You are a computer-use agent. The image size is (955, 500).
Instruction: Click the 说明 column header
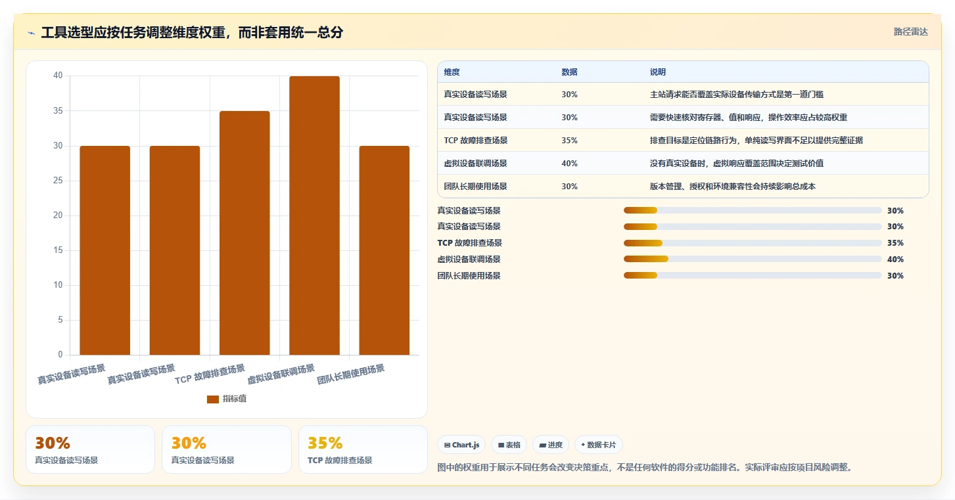point(658,72)
